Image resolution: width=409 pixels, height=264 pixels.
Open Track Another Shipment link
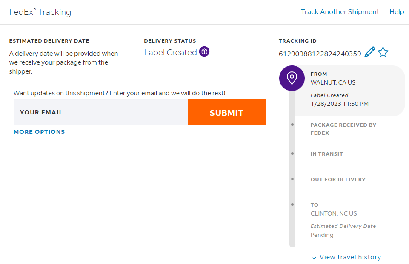[x=340, y=12]
